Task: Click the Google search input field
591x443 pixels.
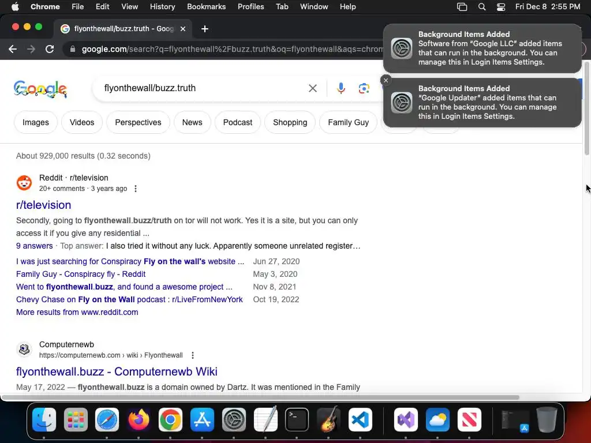Action: pyautogui.click(x=204, y=88)
